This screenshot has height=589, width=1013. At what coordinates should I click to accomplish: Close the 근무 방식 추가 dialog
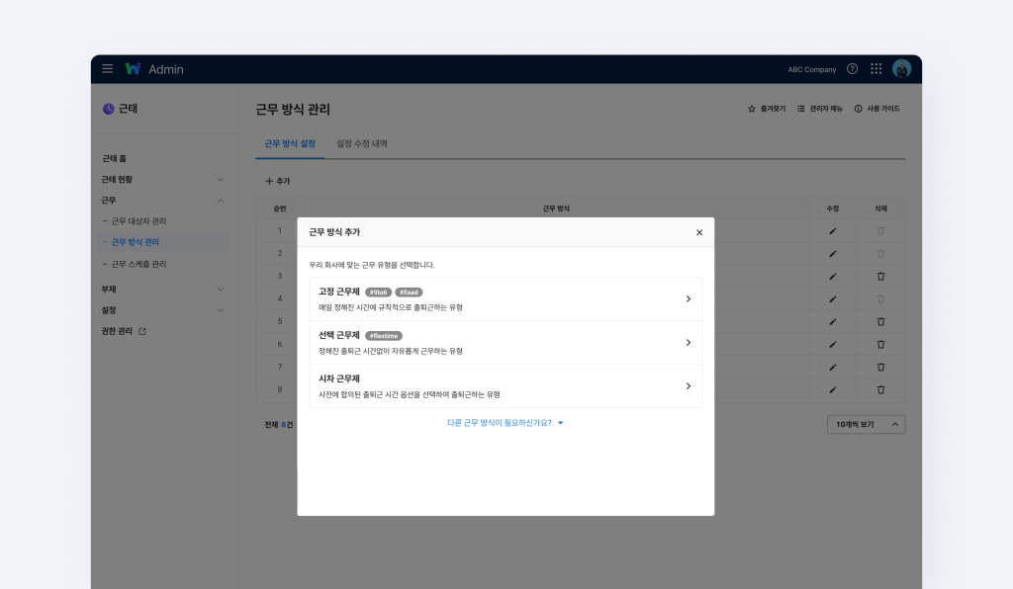699,231
